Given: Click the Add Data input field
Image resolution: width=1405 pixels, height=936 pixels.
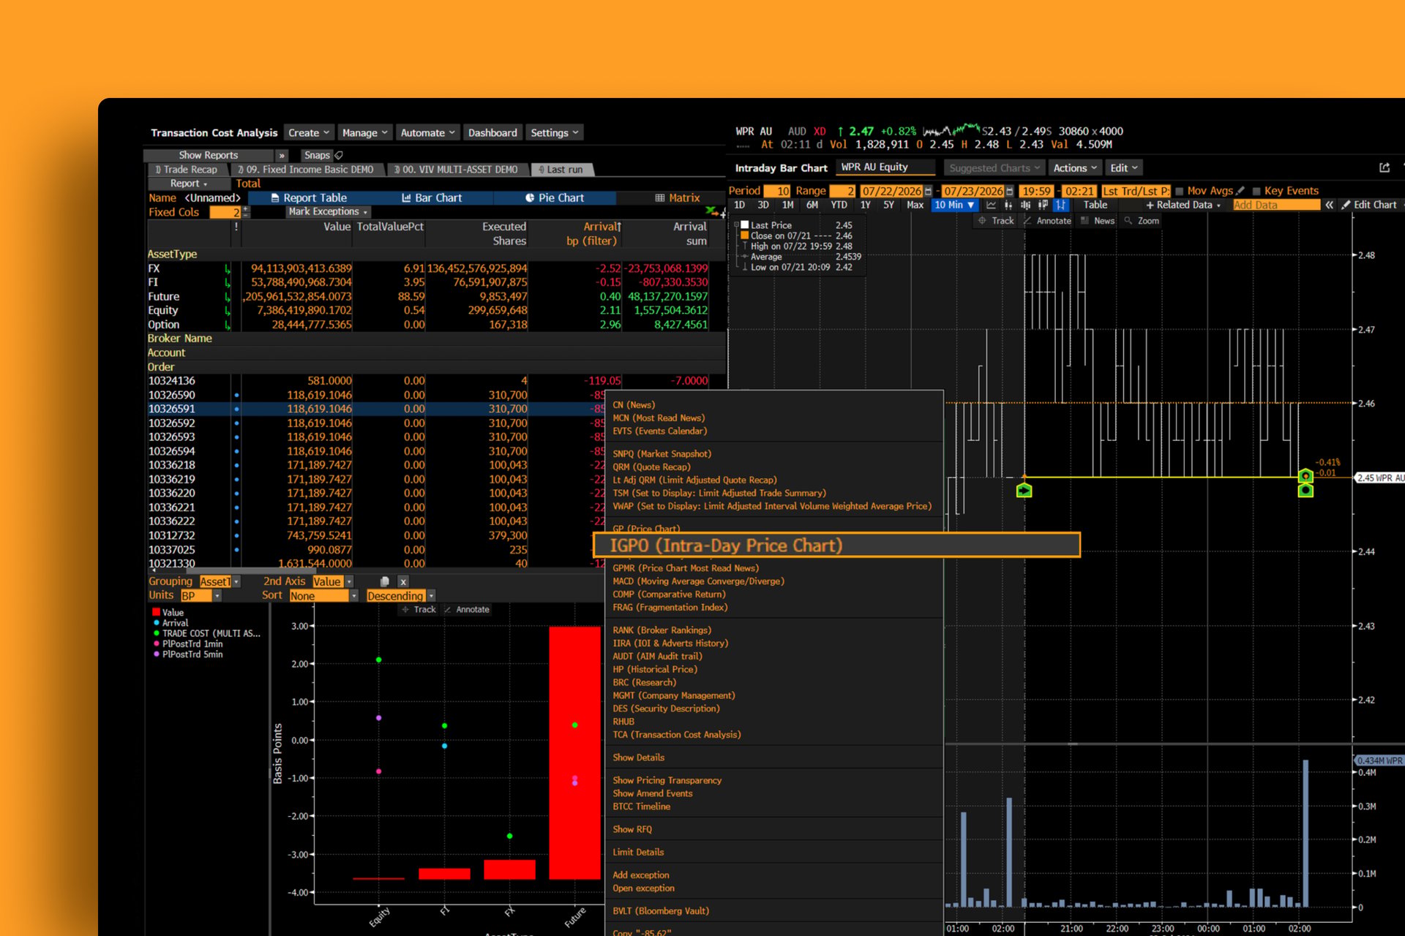Looking at the screenshot, I should pyautogui.click(x=1276, y=205).
